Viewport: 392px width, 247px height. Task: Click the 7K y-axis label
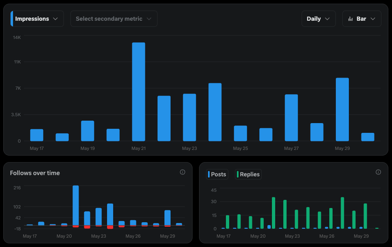18,88
